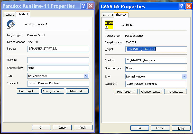Click Change Icon in CASA BS Properties

coord(151,92)
